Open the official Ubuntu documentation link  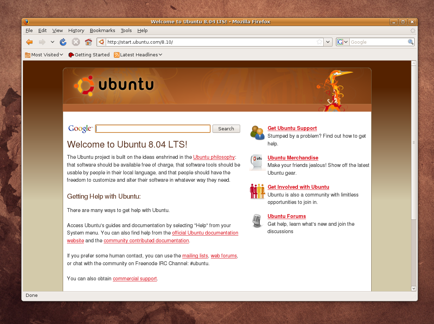coord(205,233)
